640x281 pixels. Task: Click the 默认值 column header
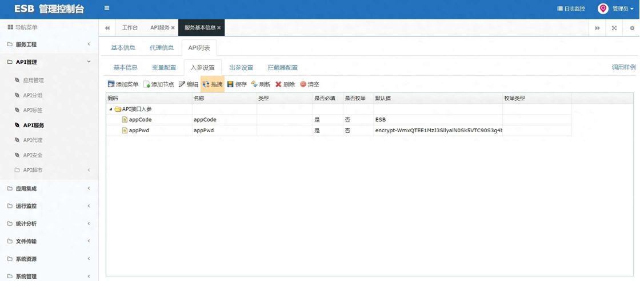tap(438, 98)
